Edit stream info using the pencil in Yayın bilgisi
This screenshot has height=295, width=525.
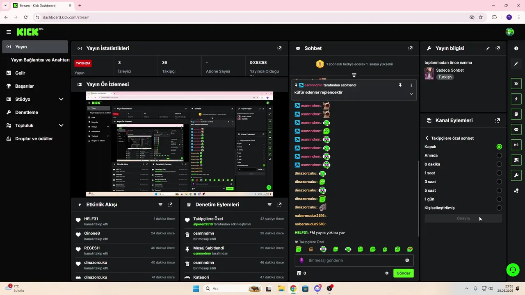coord(488,48)
